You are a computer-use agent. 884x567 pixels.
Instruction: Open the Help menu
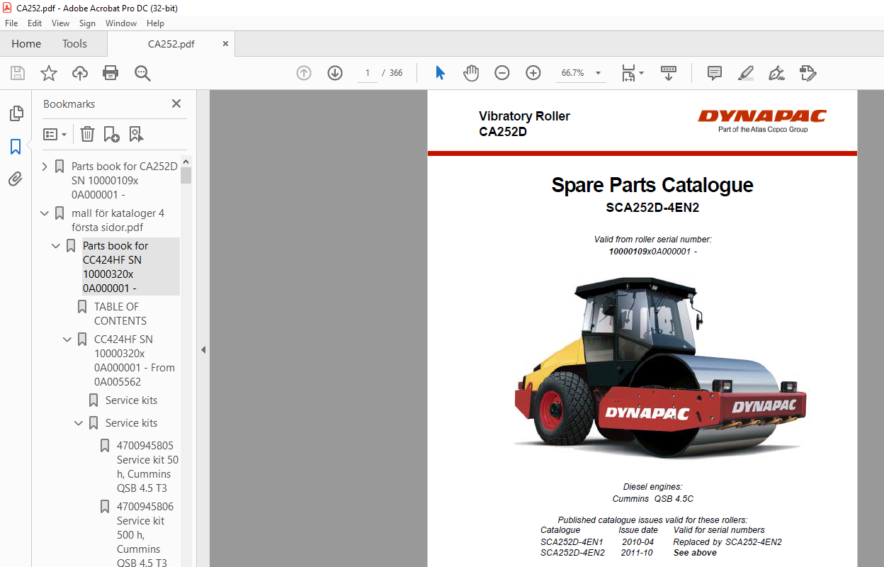[x=155, y=23]
